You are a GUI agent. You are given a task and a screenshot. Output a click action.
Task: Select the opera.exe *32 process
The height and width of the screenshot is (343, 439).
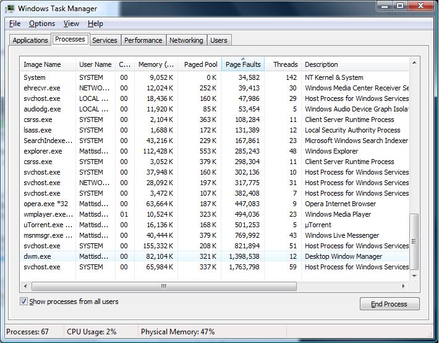coord(47,204)
